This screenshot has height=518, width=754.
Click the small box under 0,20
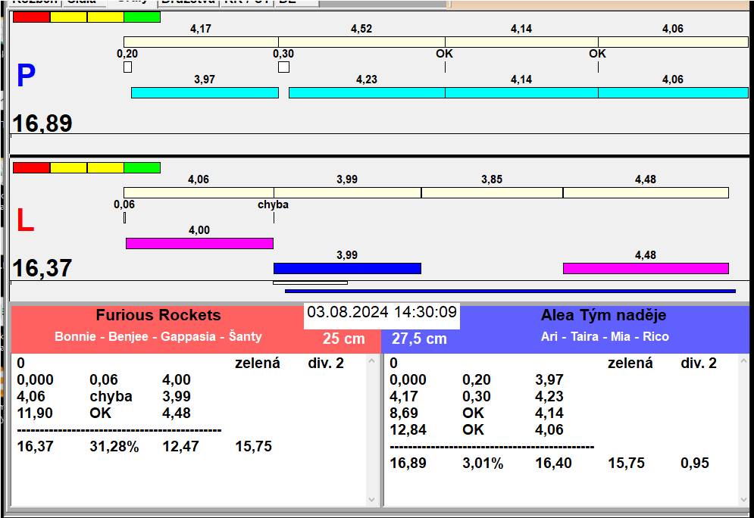pyautogui.click(x=127, y=67)
